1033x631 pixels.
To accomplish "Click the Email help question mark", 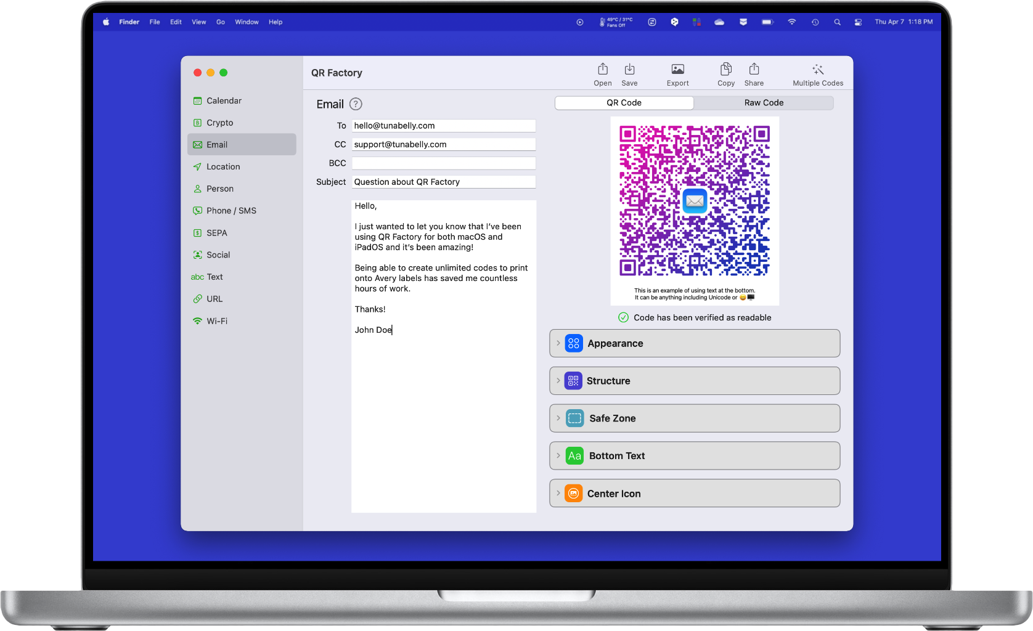I will (356, 104).
